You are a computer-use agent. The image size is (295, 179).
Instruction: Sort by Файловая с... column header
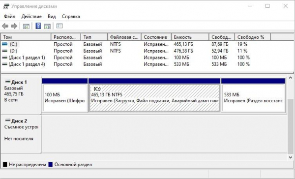(124, 37)
